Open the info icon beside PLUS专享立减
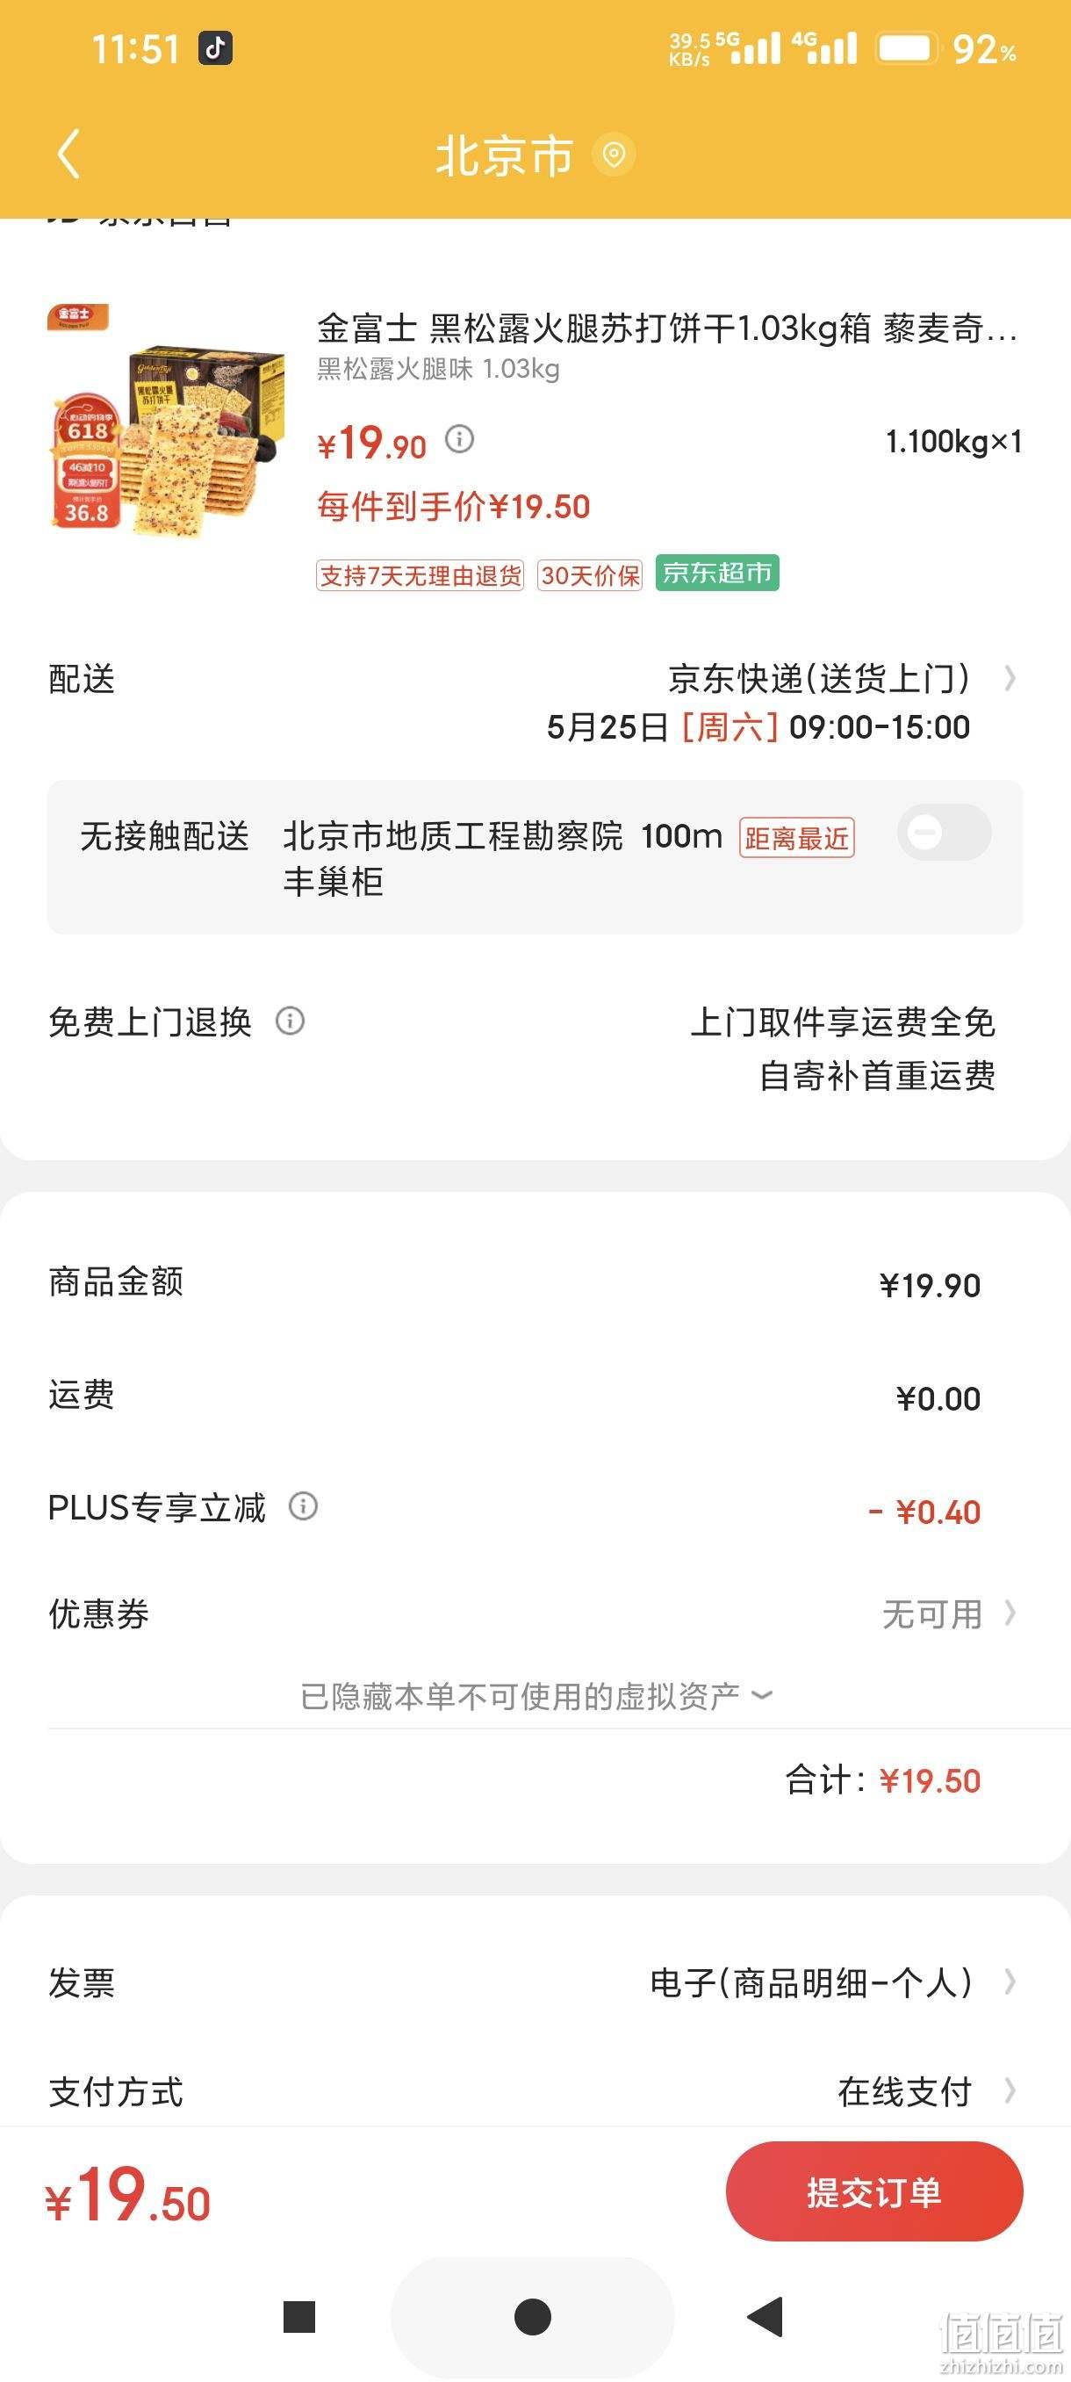 pyautogui.click(x=303, y=1506)
